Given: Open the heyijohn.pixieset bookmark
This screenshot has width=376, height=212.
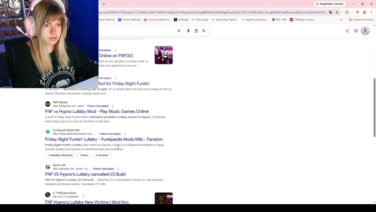Looking at the screenshot, I should point(255,20).
